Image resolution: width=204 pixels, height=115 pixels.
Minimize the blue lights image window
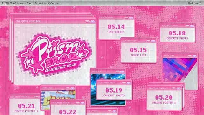(118, 72)
